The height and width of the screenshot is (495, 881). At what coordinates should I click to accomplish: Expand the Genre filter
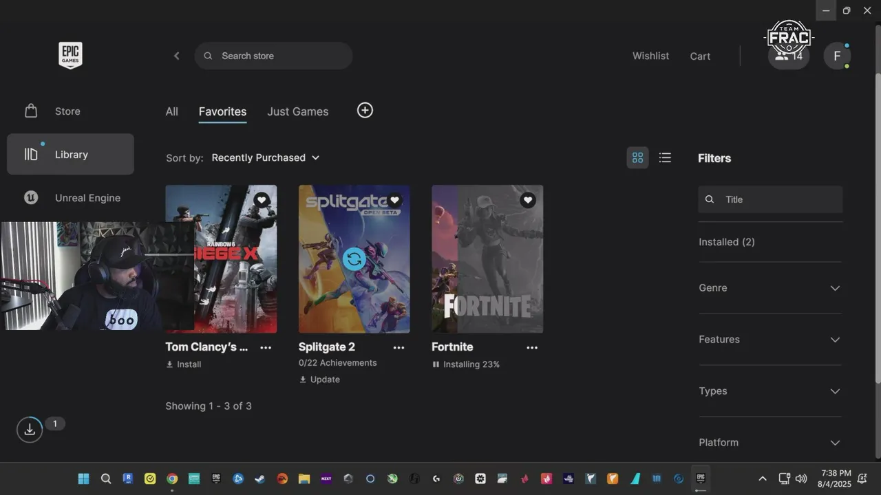[x=770, y=288]
